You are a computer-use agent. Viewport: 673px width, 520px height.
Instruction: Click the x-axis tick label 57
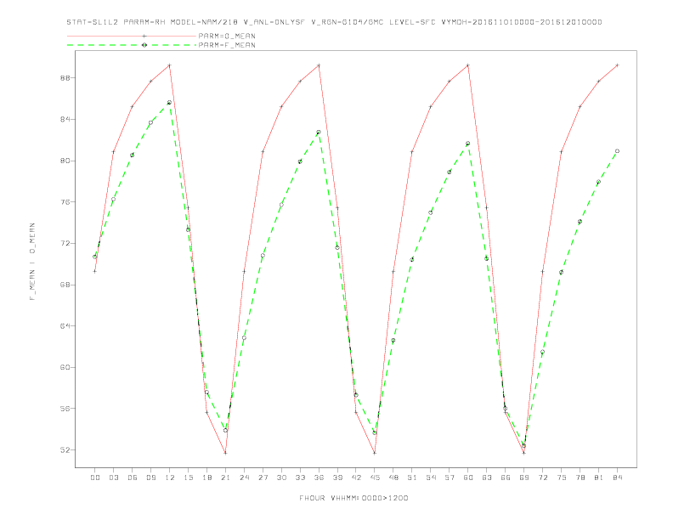tap(450, 478)
